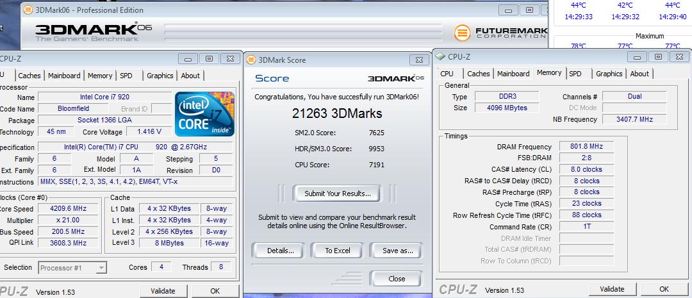
Task: Click Cores value 4
Action: [x=161, y=267]
